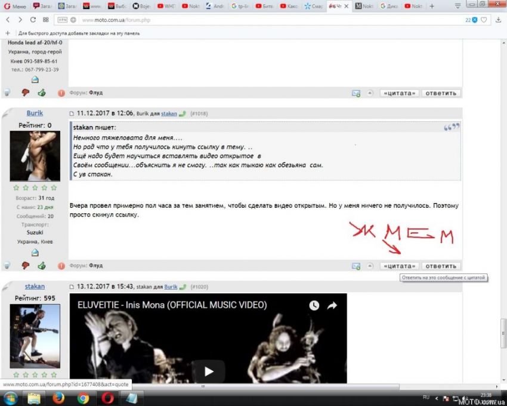The width and height of the screenshot is (507, 406).
Task: Open the tab list menu icon
Action: [x=457, y=6]
